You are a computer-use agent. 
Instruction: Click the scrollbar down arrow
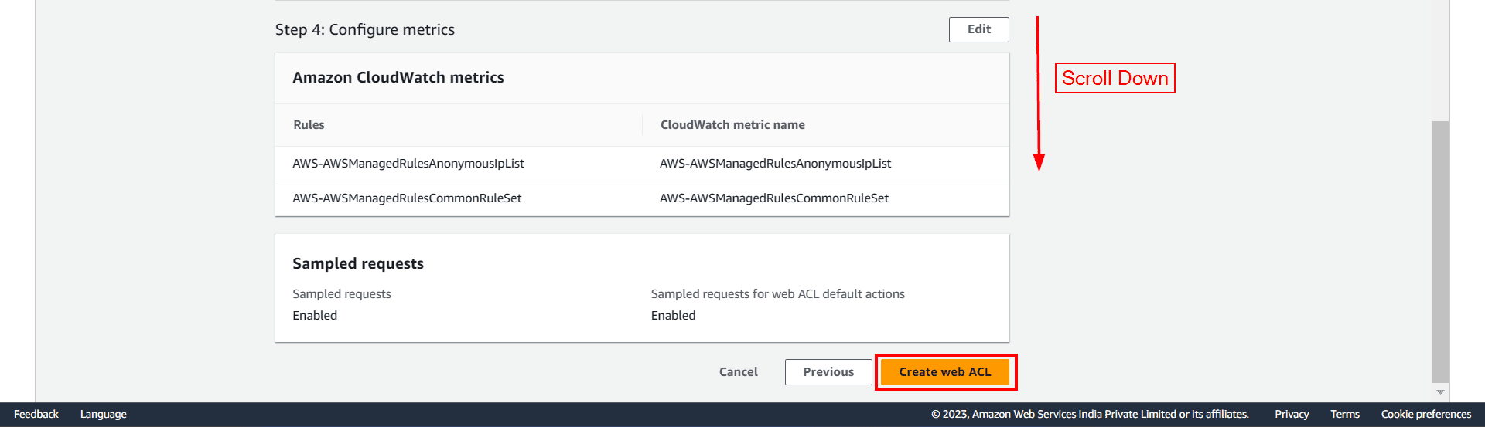[1440, 392]
